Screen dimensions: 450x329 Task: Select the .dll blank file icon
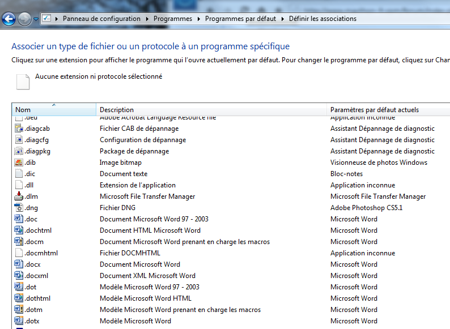[x=19, y=185]
